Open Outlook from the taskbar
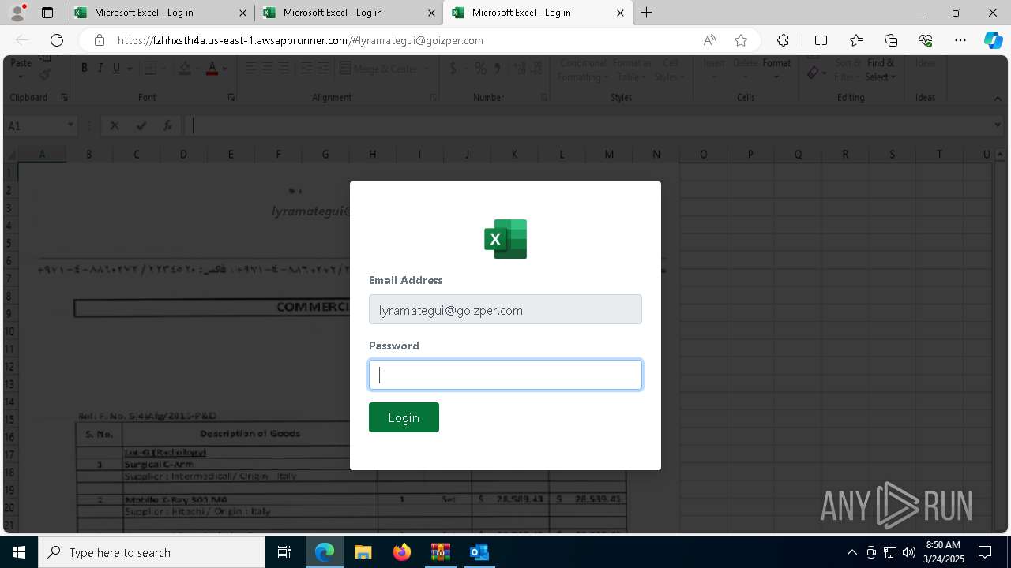This screenshot has height=568, width=1011. (479, 552)
